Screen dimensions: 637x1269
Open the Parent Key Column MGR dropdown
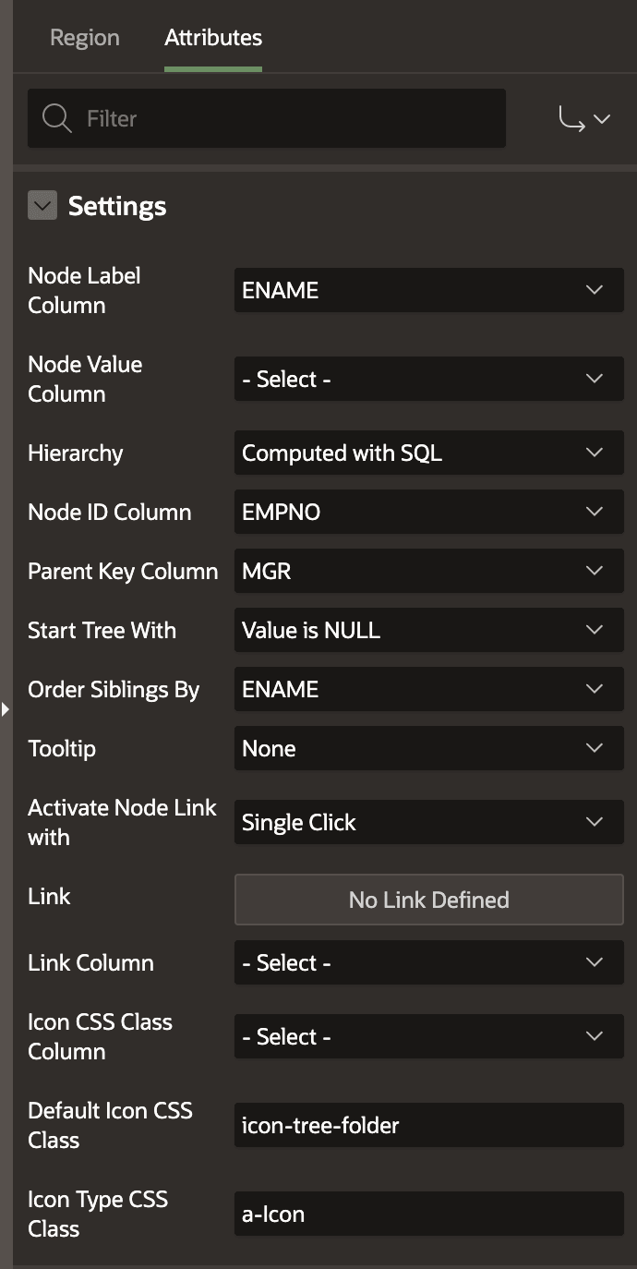tap(429, 571)
